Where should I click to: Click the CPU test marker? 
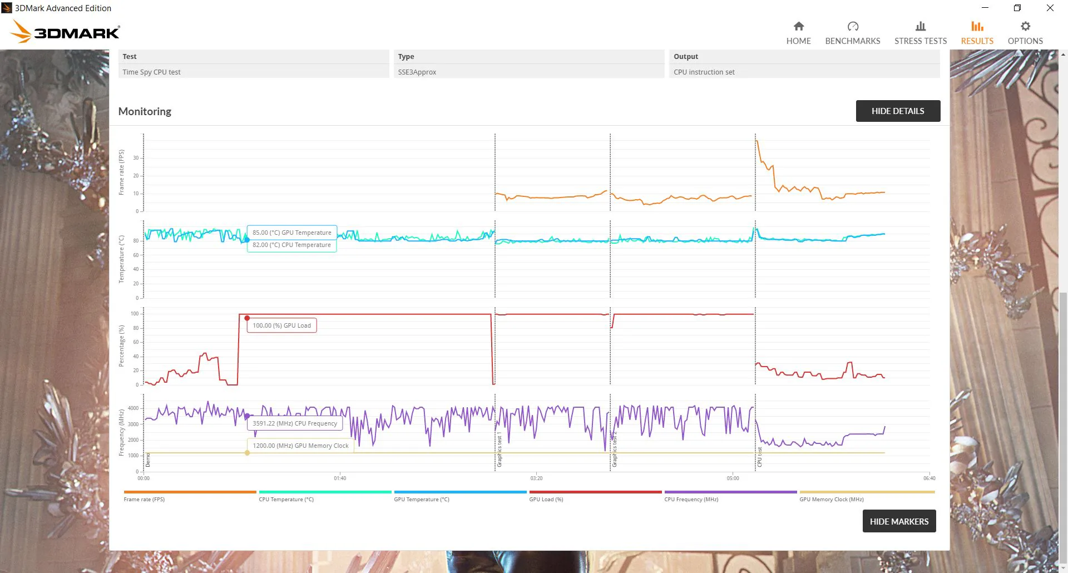click(x=760, y=456)
